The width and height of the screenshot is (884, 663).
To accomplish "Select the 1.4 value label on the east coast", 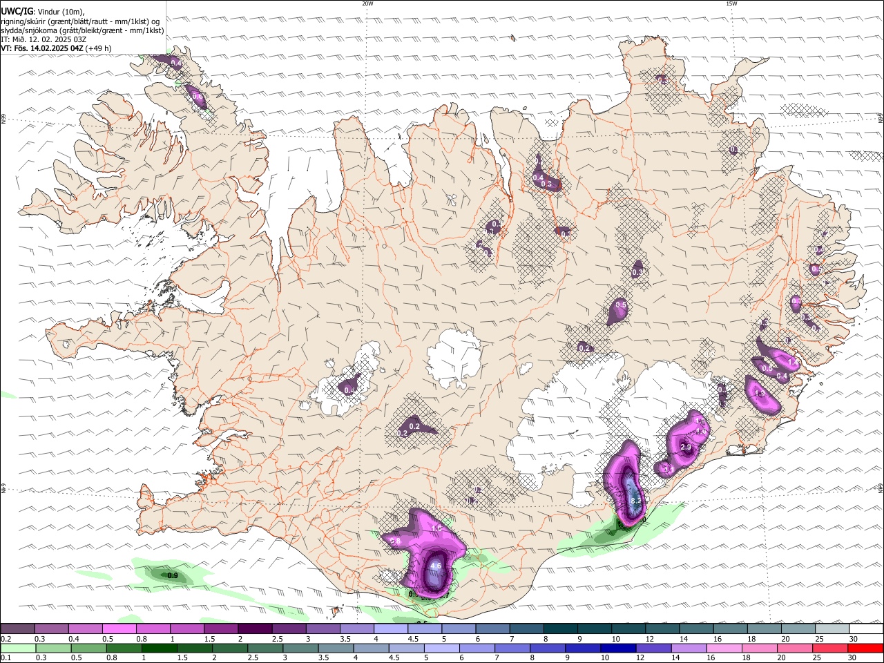I will click(x=793, y=362).
